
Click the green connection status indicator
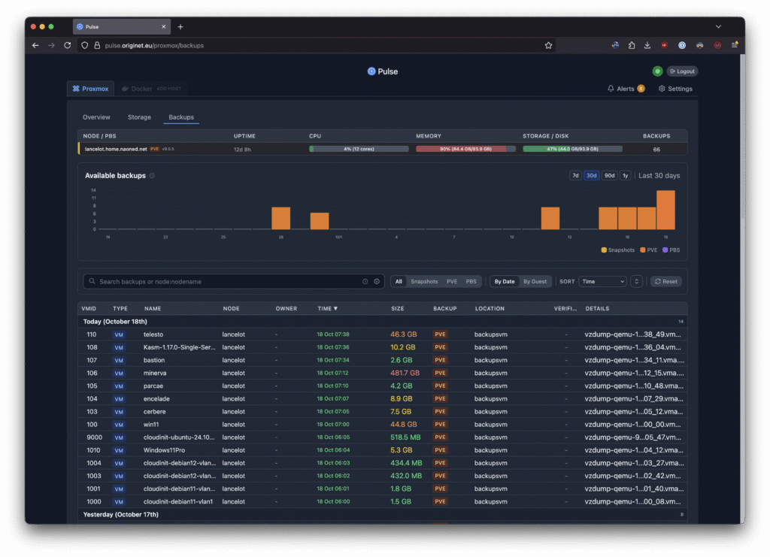[x=657, y=71]
